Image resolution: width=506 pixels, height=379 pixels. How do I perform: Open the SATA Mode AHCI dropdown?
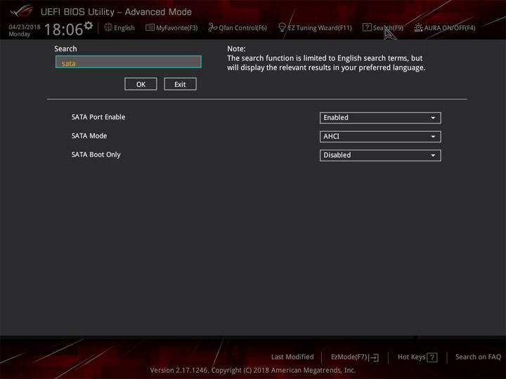coord(380,137)
